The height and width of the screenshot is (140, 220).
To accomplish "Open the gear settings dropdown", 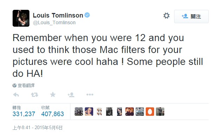I will (166, 15).
